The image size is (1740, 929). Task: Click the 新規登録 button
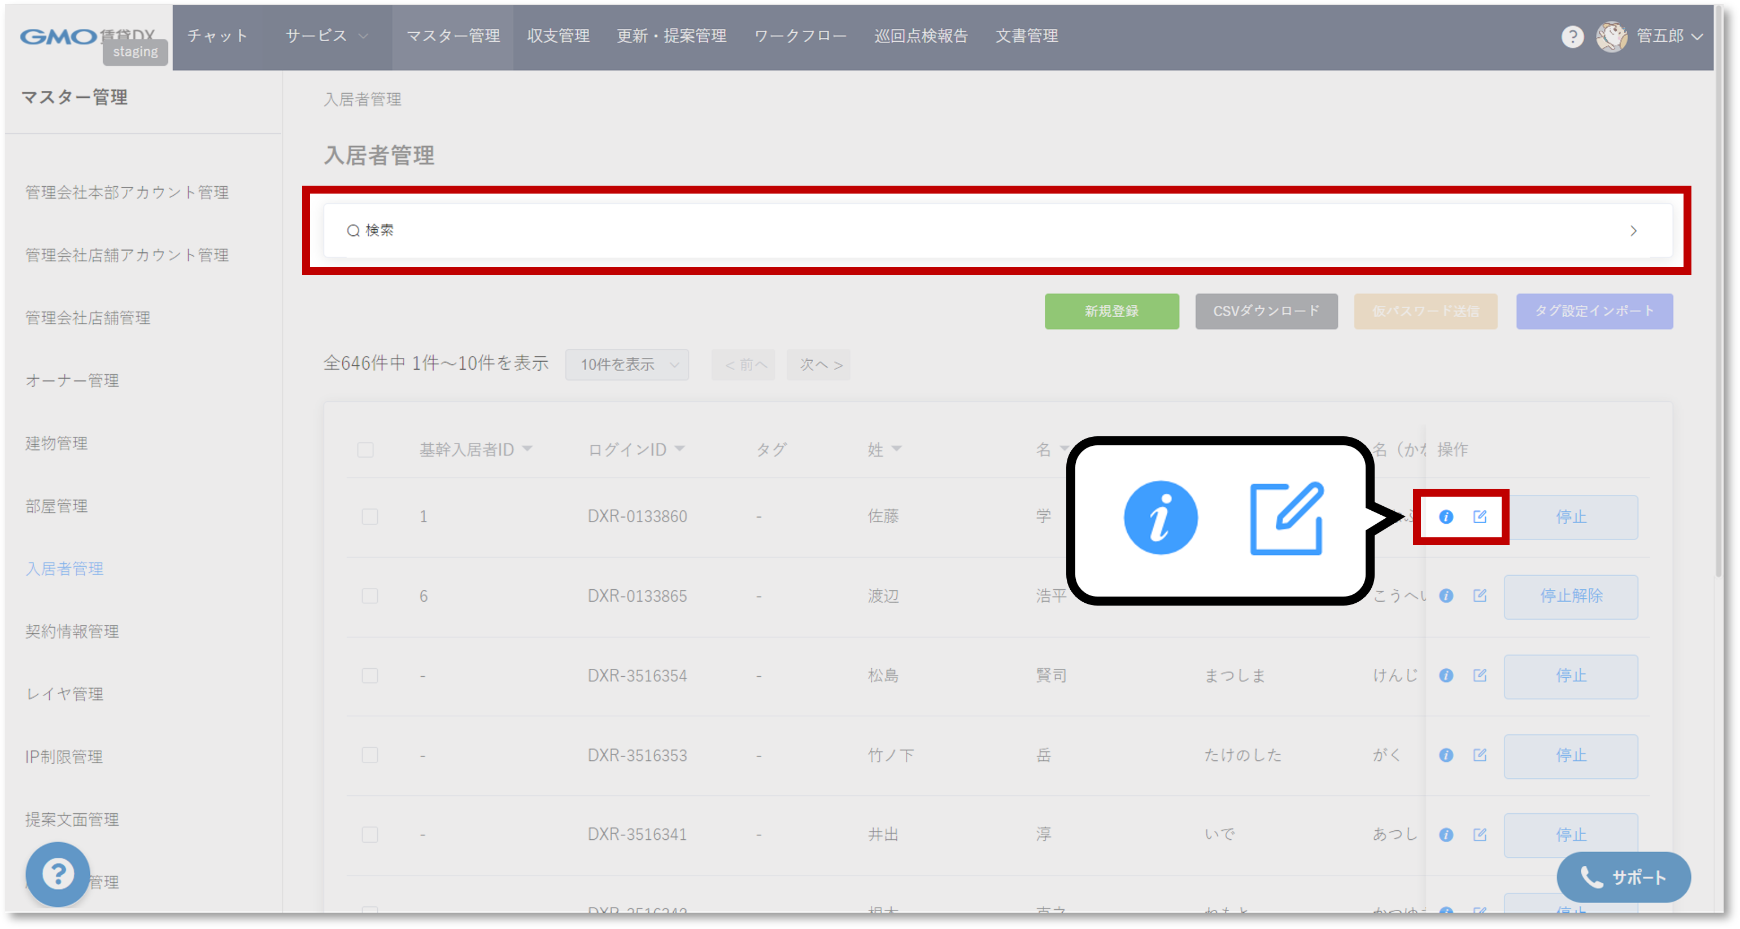(x=1111, y=311)
